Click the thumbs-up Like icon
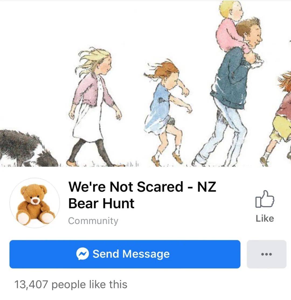 click(x=265, y=199)
